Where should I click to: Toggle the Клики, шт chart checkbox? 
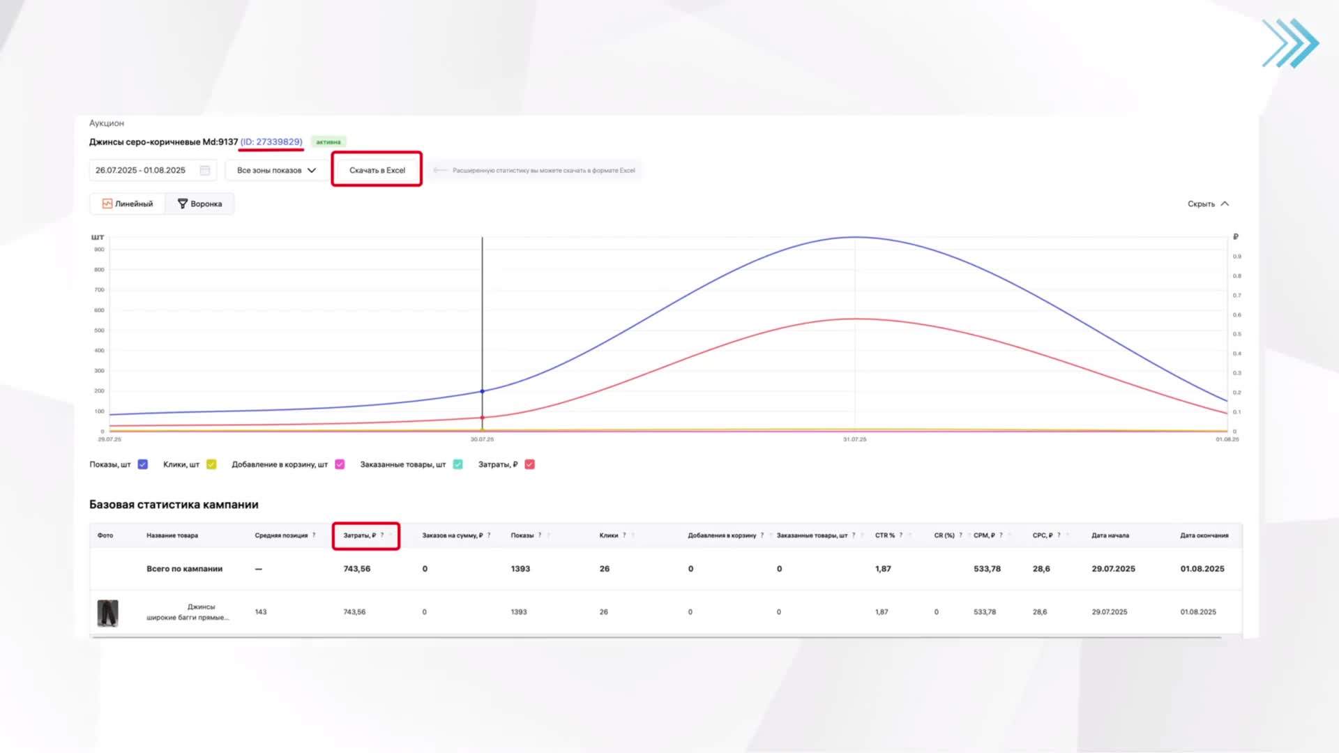pos(211,464)
